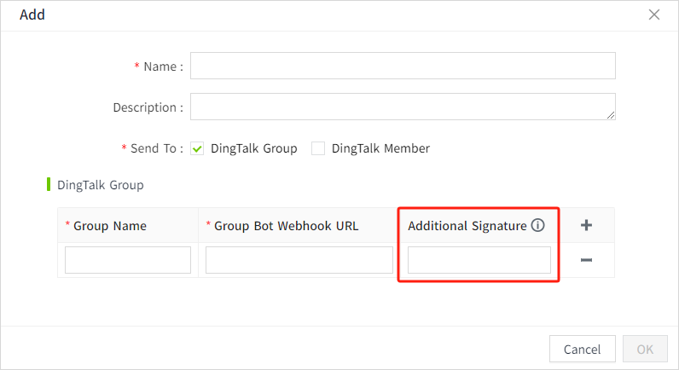Focus the Additional Signature input field
The image size is (679, 370).
click(479, 260)
